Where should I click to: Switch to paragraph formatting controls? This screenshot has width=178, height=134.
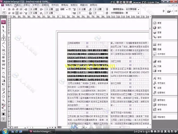click(4, 13)
